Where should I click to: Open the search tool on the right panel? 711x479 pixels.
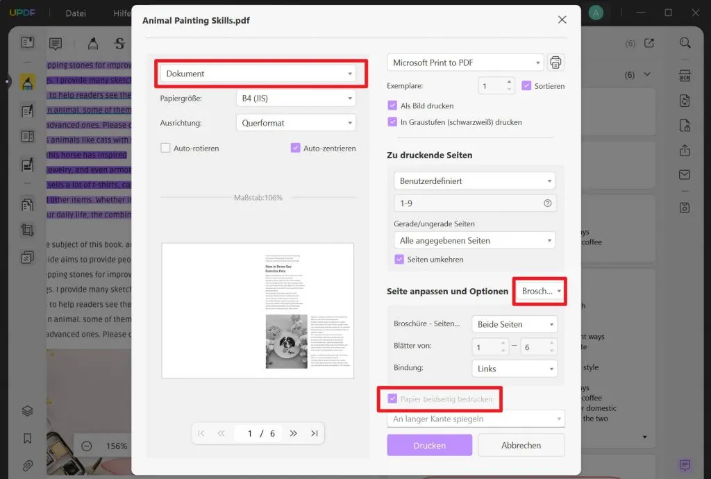click(685, 42)
